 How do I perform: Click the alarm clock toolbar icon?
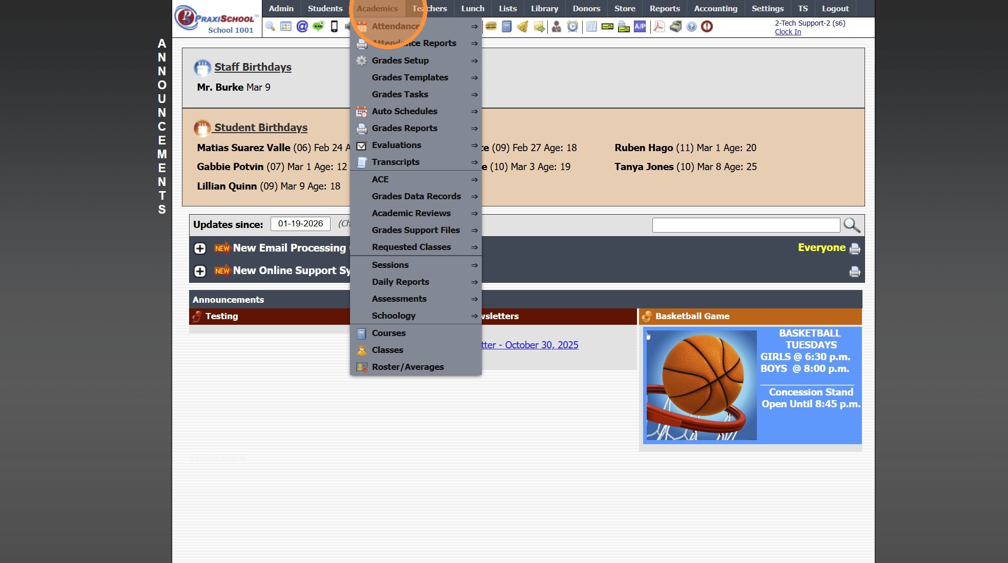(572, 27)
